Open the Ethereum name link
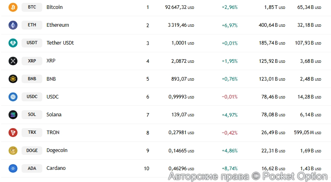 pos(58,25)
